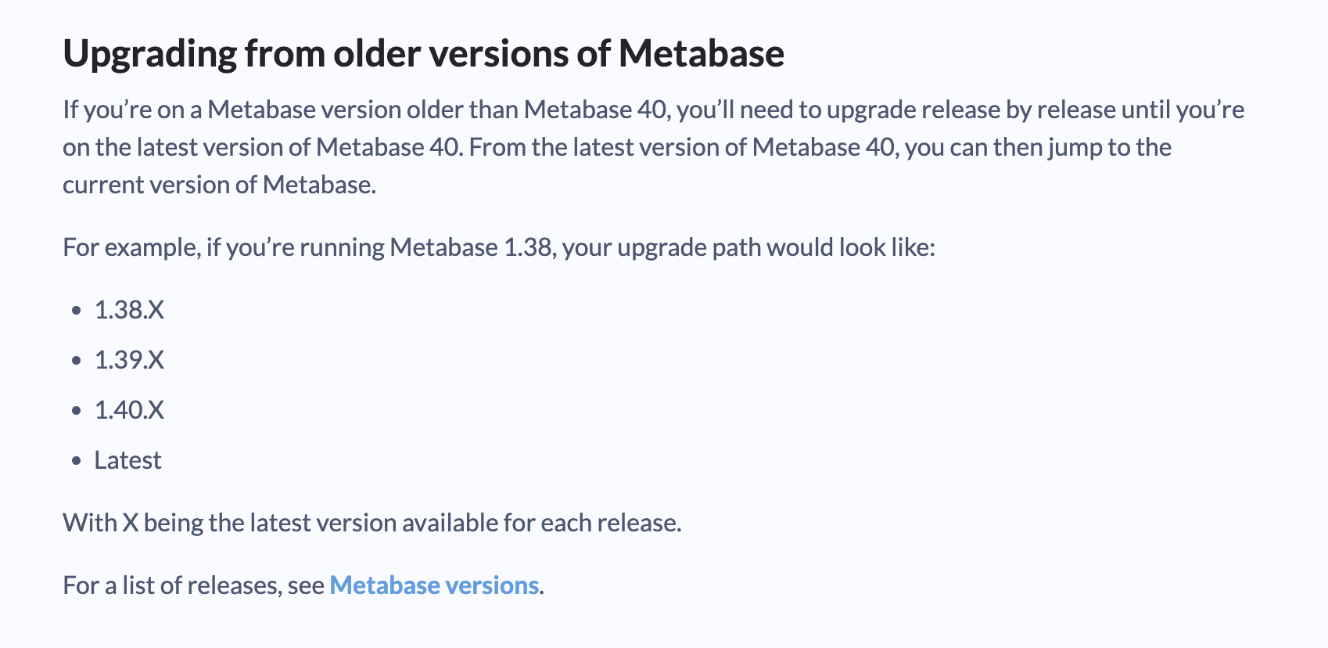1328x648 pixels.
Task: Click the 'For a list of releases, see' text
Action: click(194, 585)
